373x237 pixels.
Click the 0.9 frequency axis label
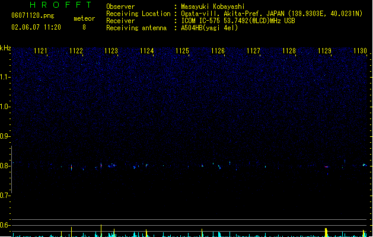coord(5,136)
